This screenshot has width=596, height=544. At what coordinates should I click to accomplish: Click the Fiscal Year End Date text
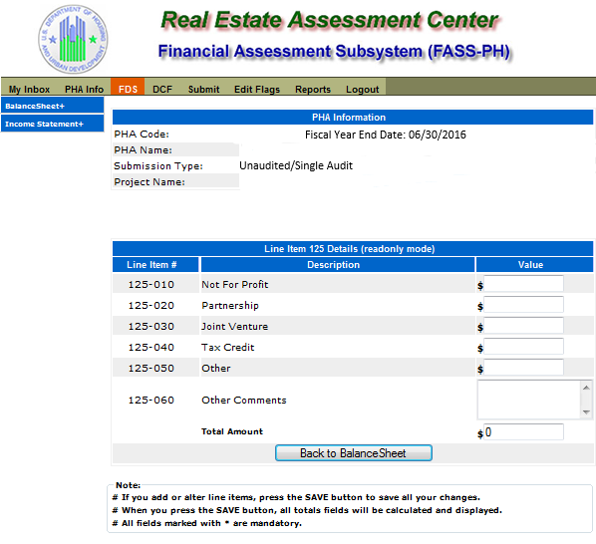[x=386, y=135]
